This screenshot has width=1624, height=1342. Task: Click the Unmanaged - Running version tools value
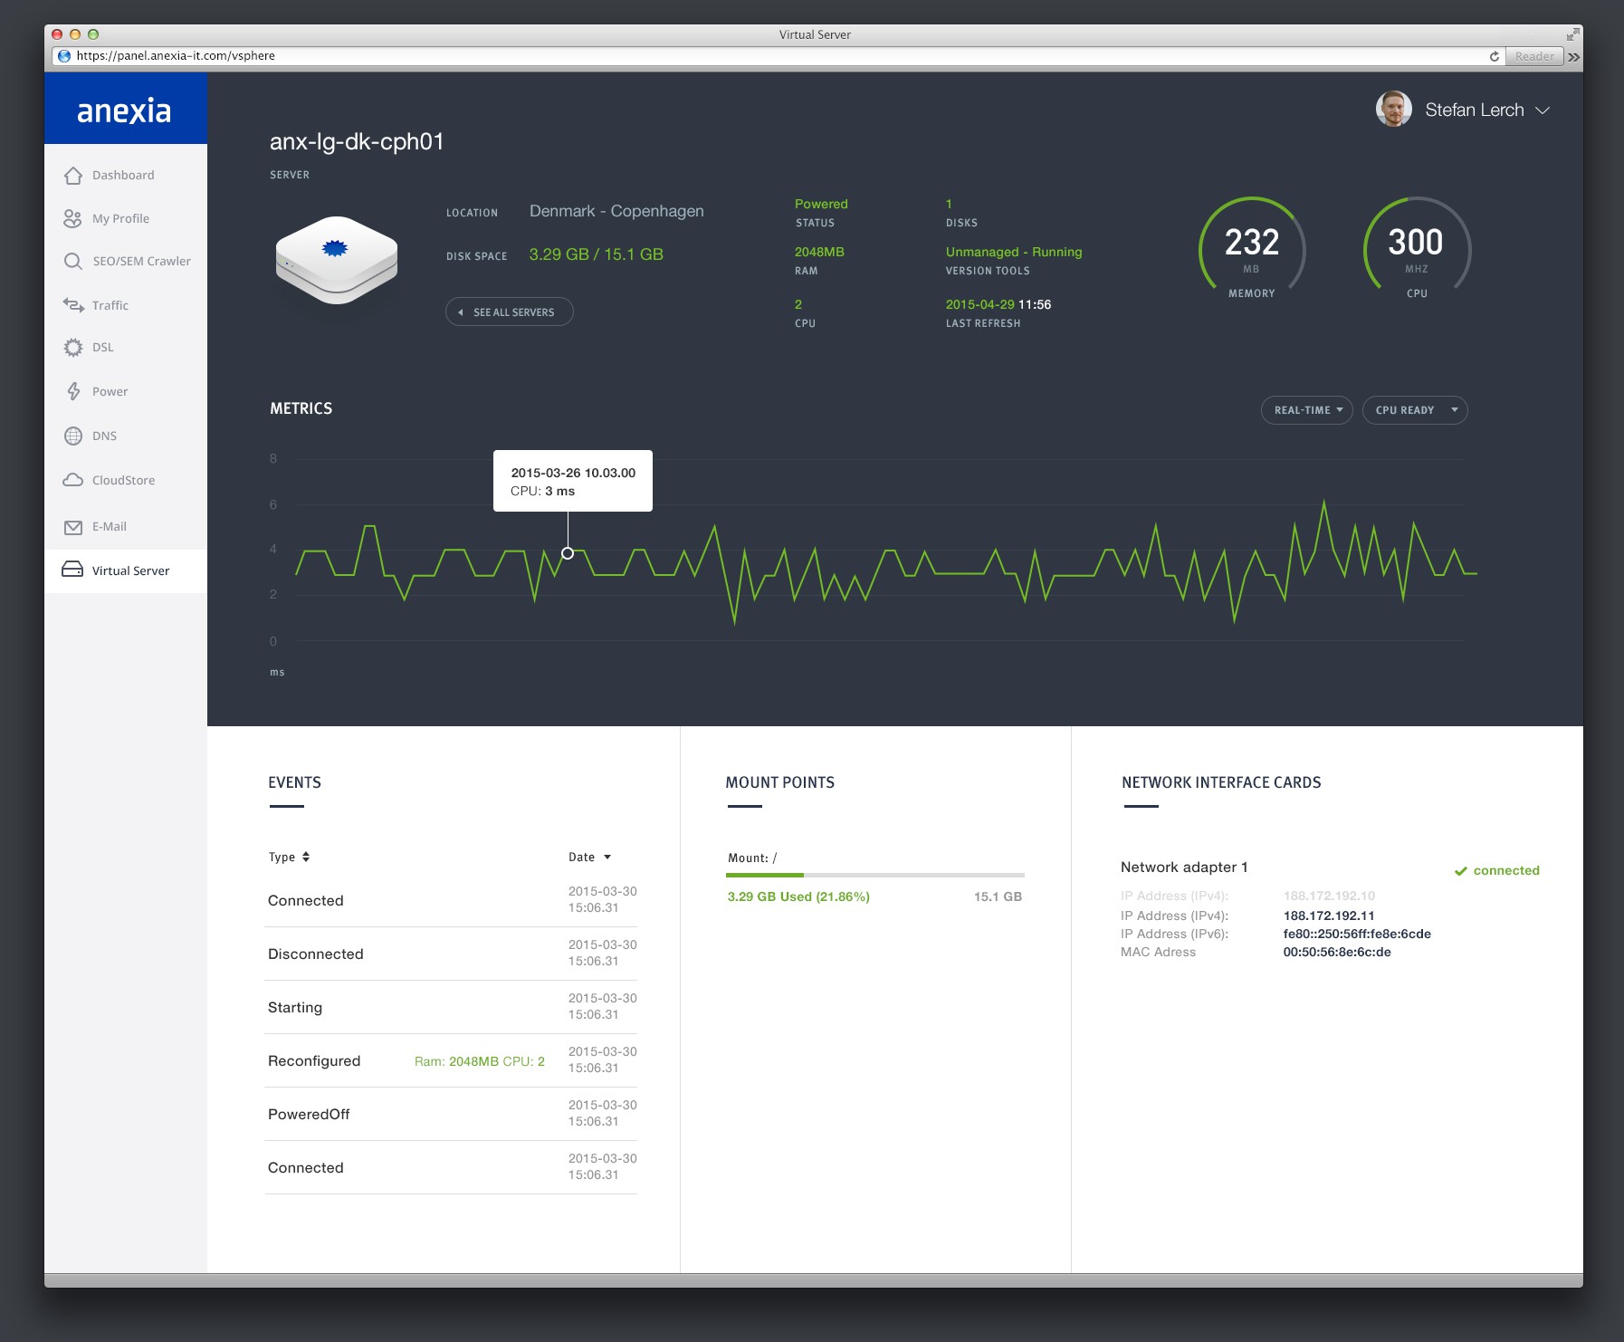click(1014, 252)
